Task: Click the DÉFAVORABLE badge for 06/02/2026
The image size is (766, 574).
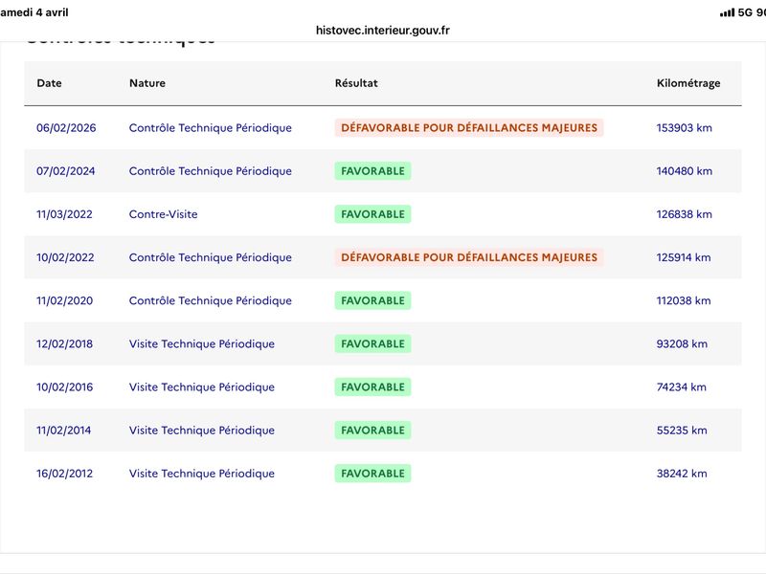Action: [x=469, y=128]
